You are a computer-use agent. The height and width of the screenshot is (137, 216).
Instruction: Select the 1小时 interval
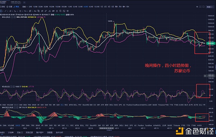(70, 6)
